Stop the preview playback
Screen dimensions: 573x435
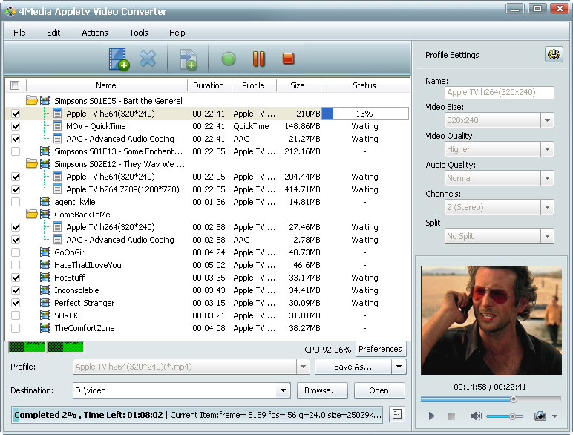pos(451,416)
